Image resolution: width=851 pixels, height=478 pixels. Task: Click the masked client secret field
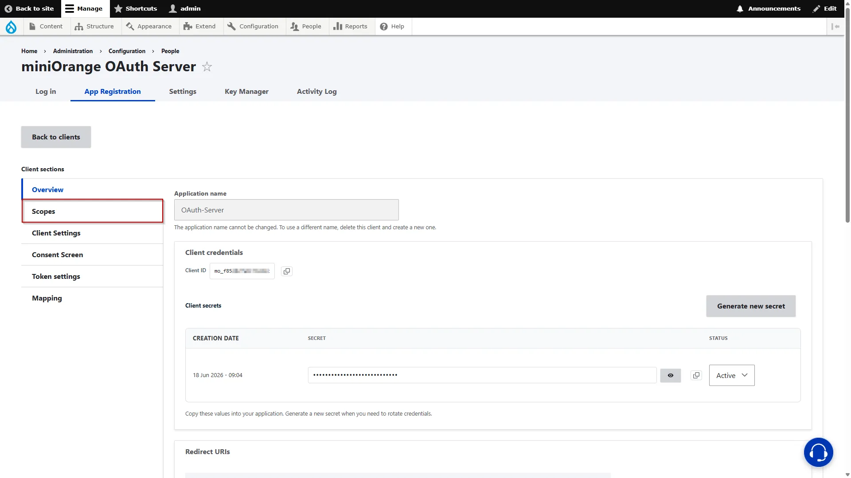point(482,375)
